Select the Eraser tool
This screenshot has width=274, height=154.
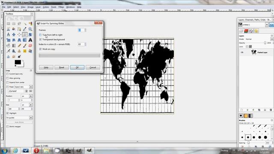(30, 46)
